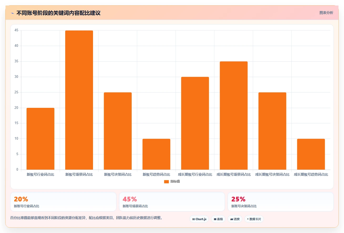This screenshot has width=344, height=233.
Task: Select the 数据卡片 tag
Action: pos(254,219)
